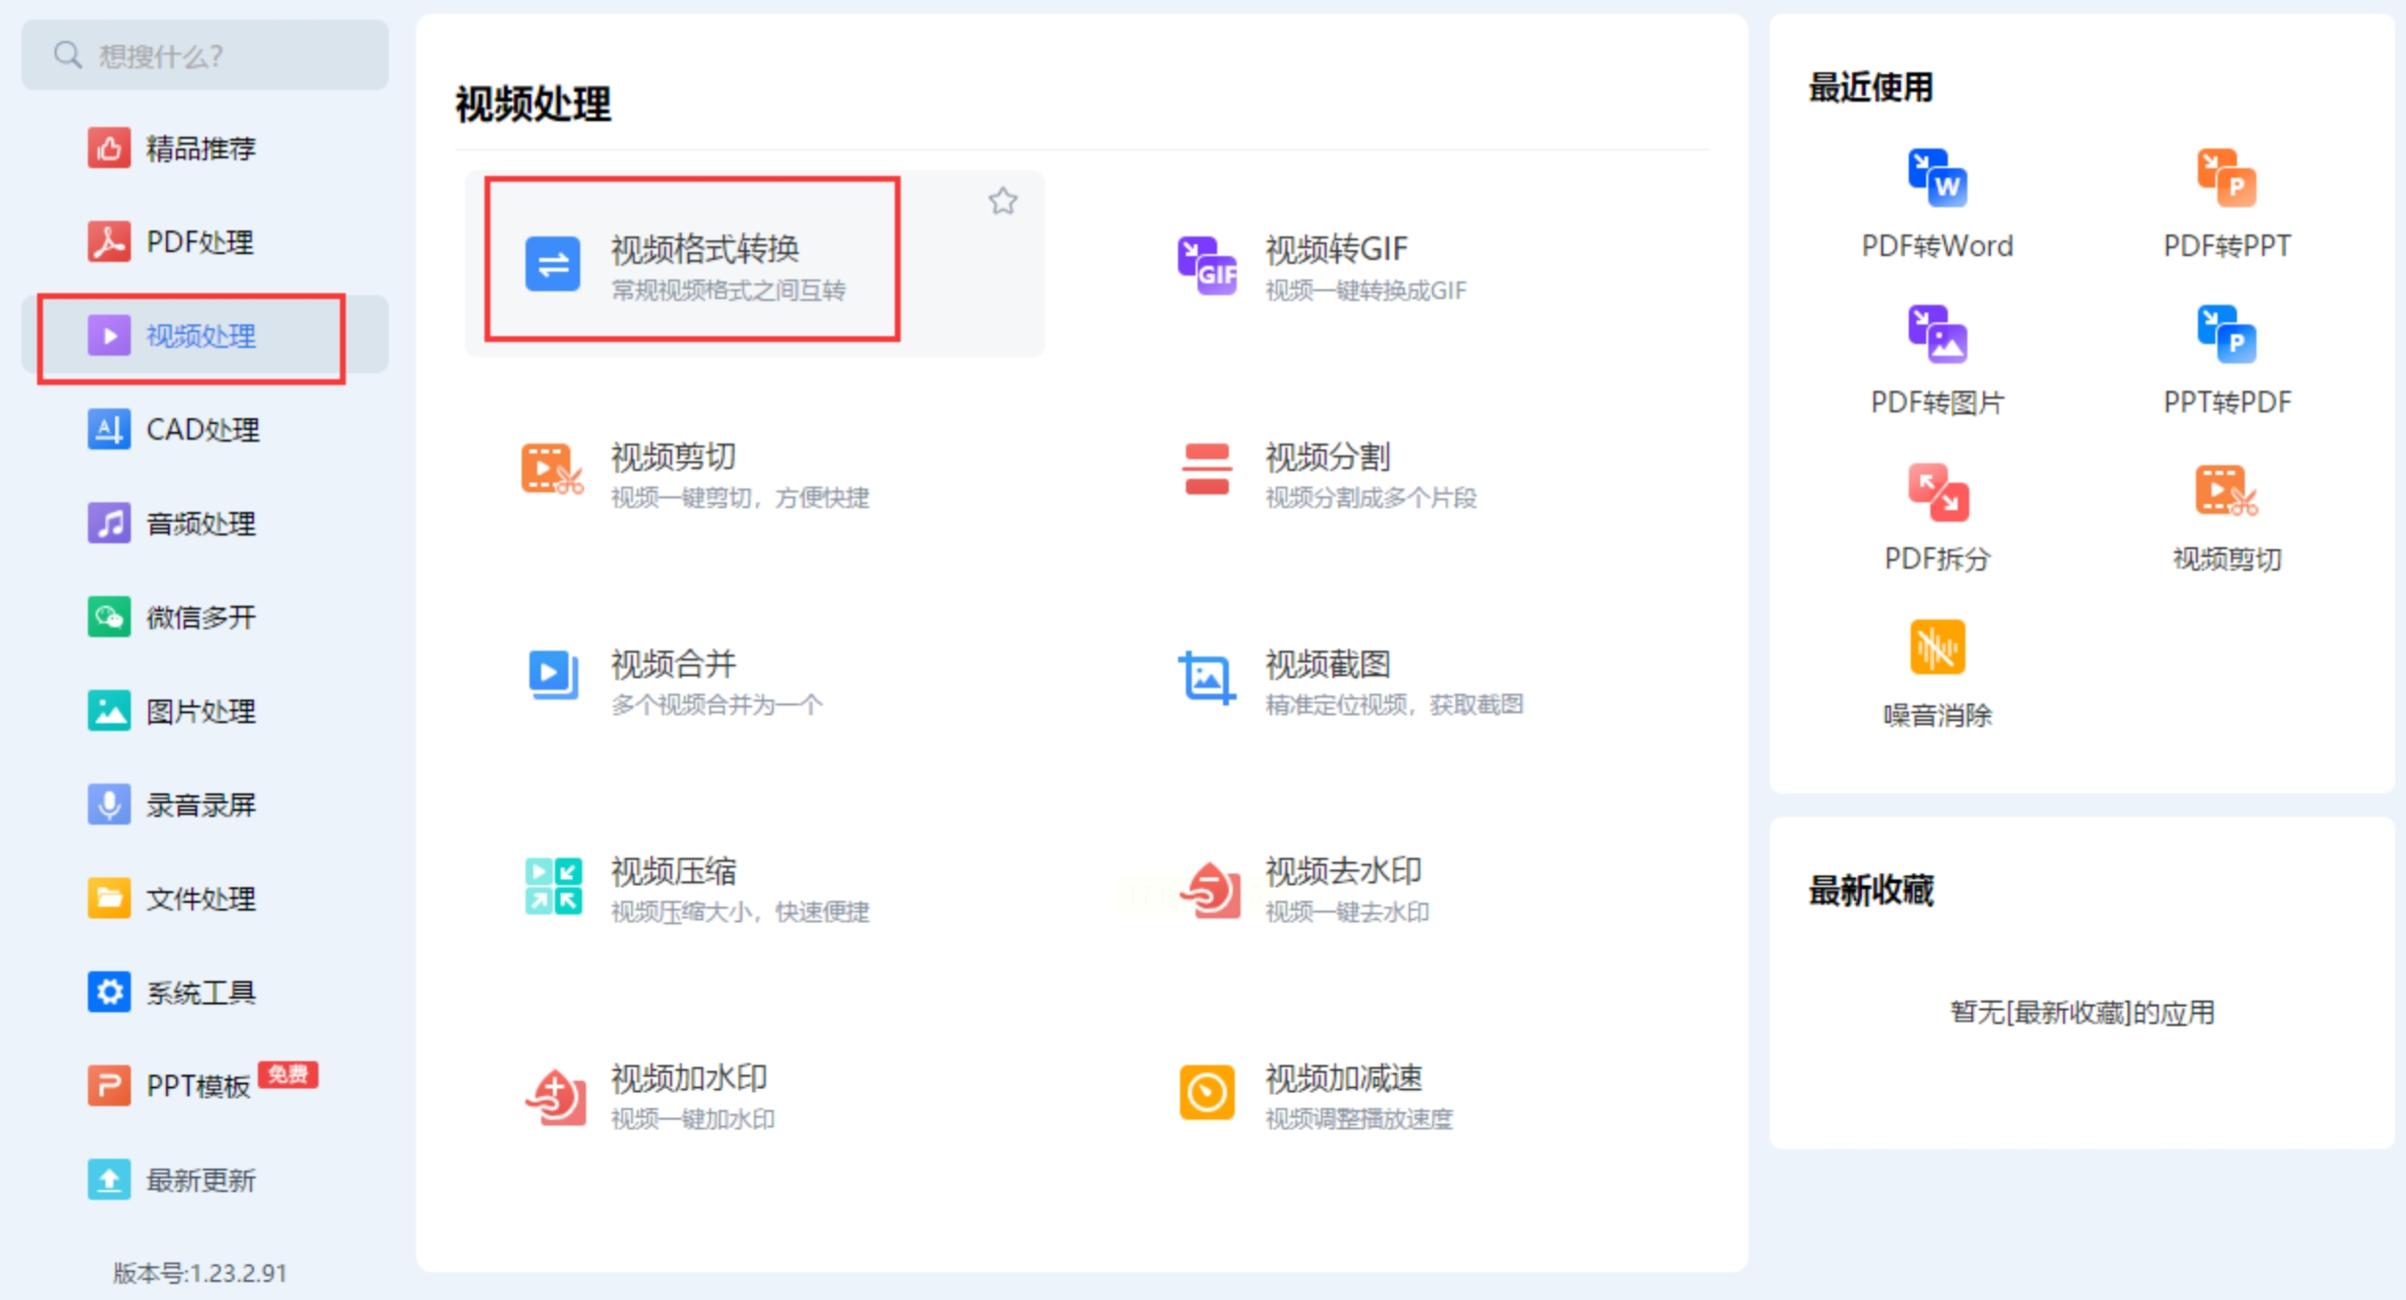Click text 暂无[最新收藏]的应用

(2082, 1012)
